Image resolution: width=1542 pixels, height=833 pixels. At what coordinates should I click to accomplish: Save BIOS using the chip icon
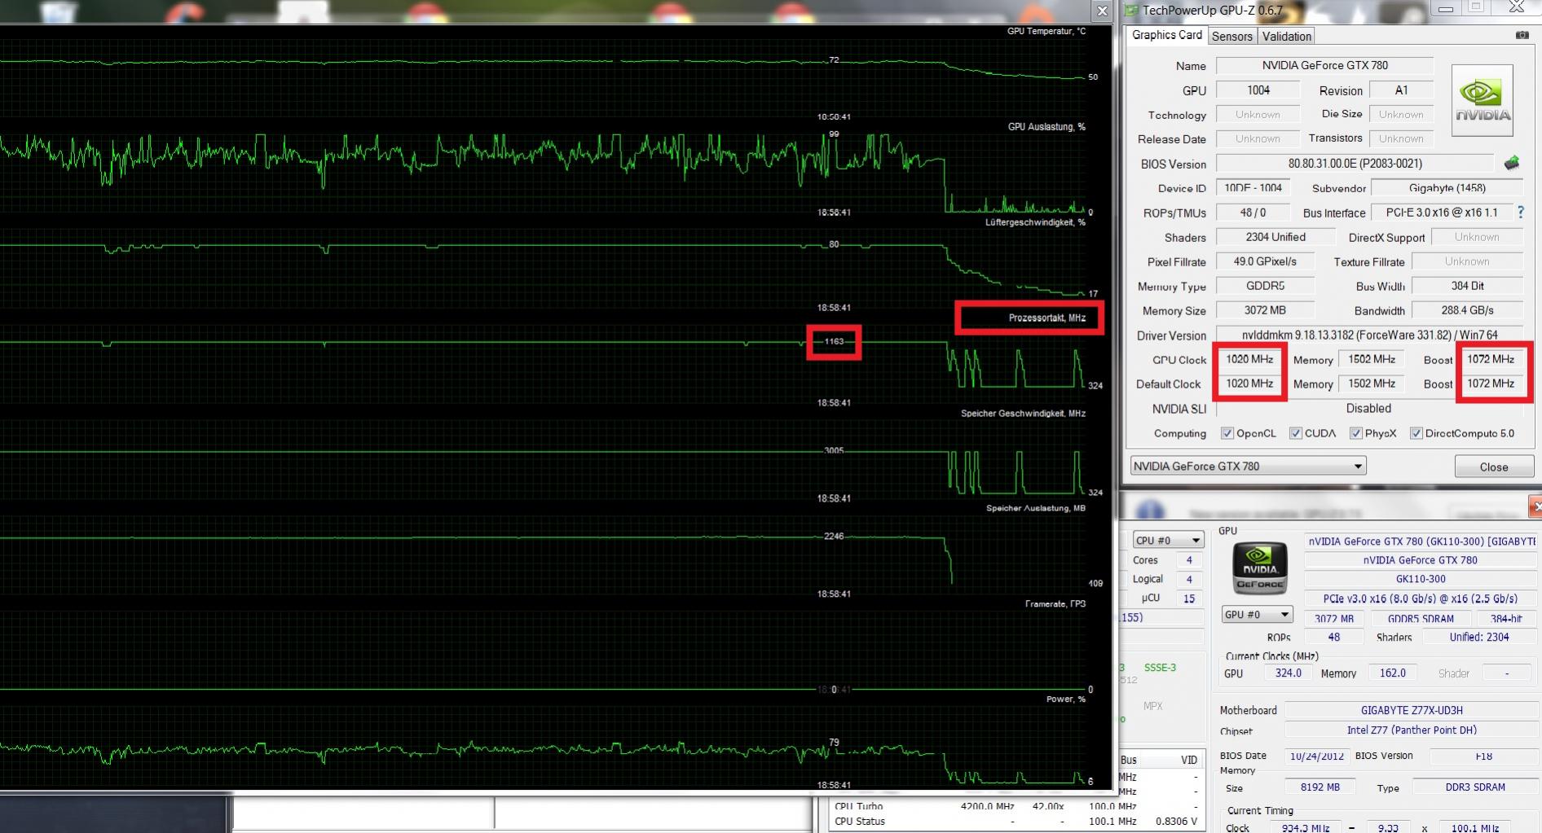pos(1512,163)
